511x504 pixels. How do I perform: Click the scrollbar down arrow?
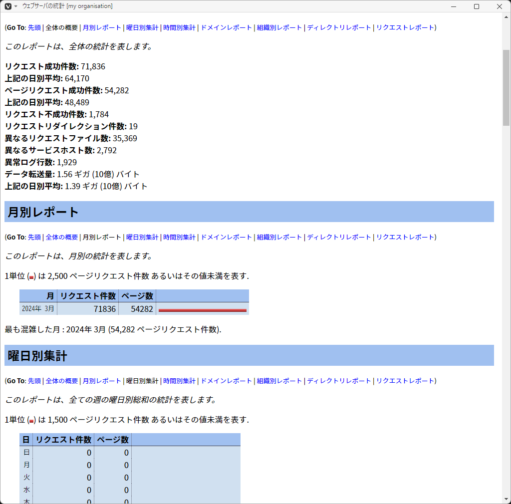pos(506,499)
